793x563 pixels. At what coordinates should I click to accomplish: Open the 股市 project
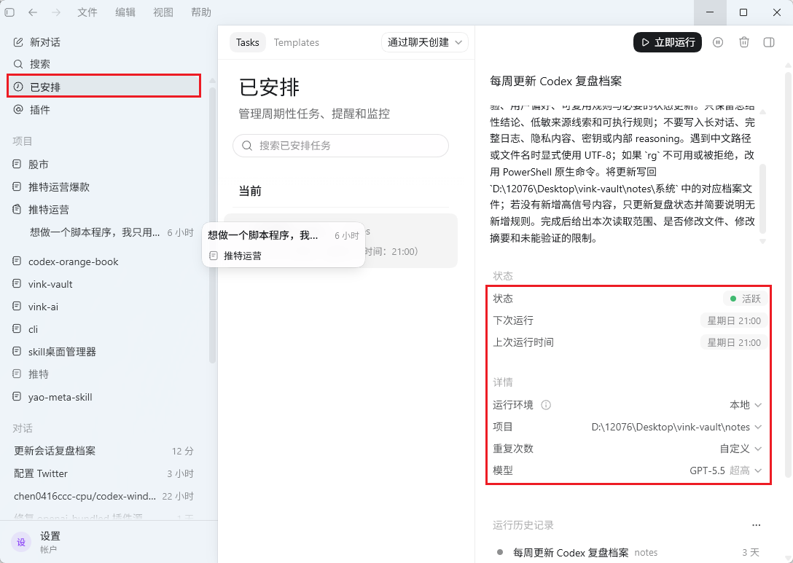(103, 165)
